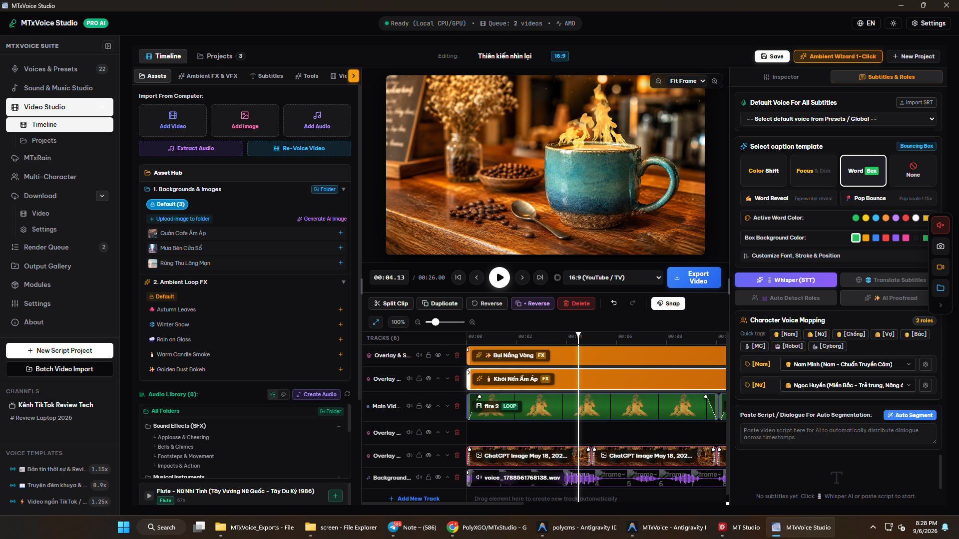Switch to the Projects tab
The image size is (959, 539).
click(220, 56)
